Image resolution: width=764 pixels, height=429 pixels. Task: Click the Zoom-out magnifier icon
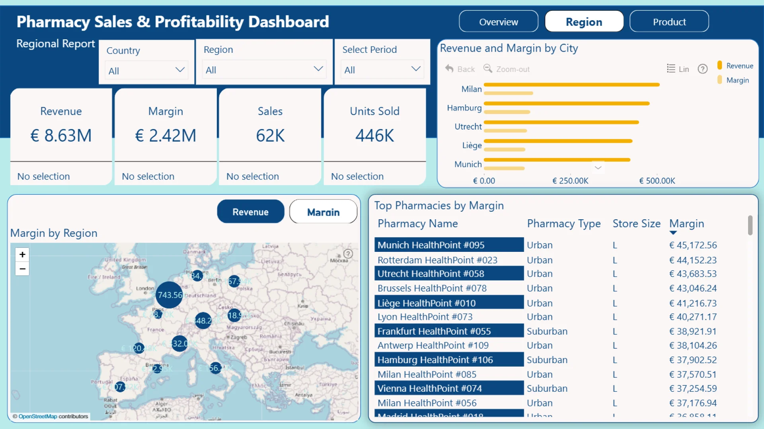point(487,69)
